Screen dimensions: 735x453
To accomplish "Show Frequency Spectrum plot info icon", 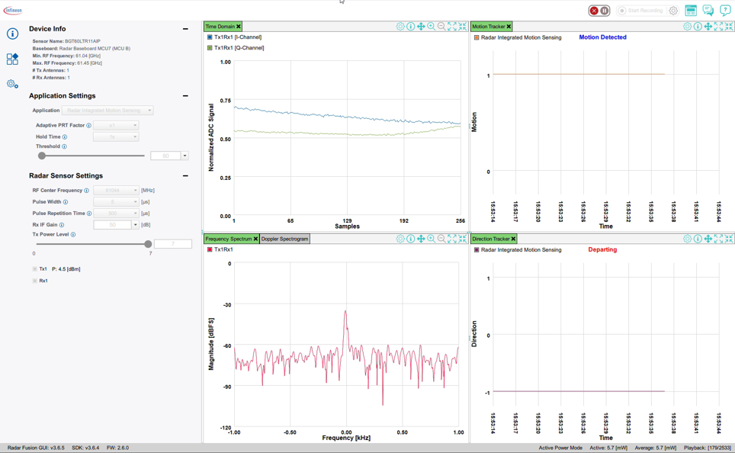I will [x=411, y=239].
